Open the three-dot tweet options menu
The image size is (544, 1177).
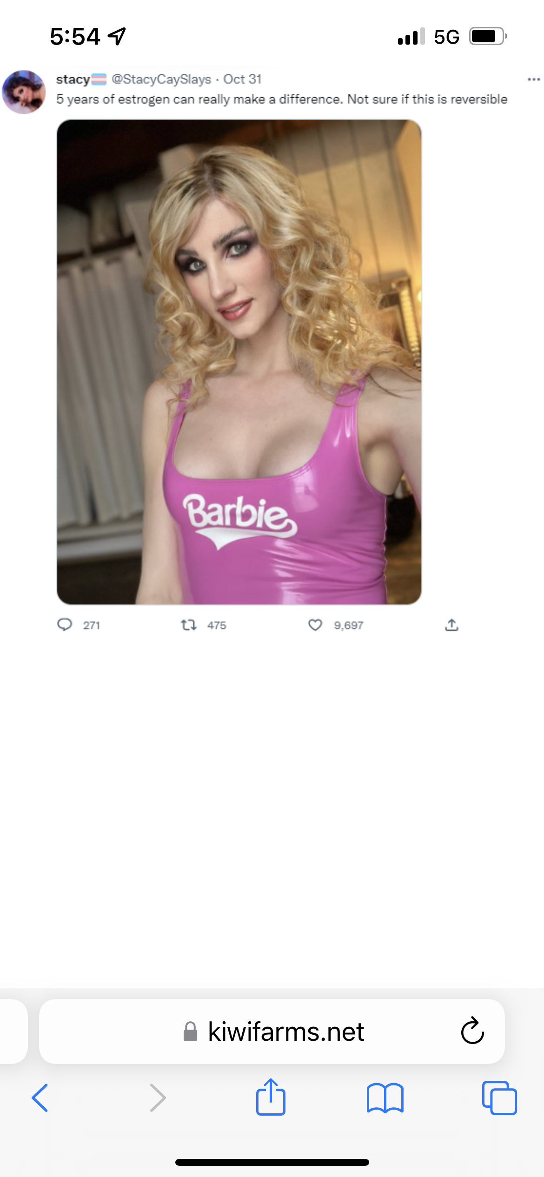(x=534, y=79)
